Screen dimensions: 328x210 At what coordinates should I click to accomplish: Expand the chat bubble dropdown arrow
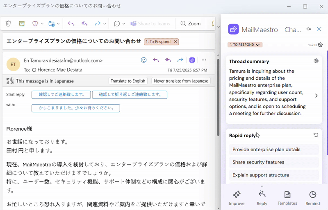124,24
